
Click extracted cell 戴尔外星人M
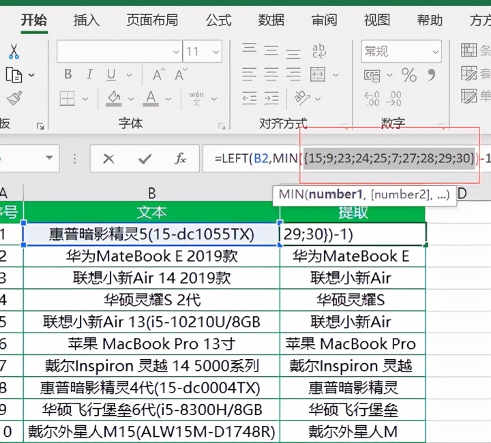point(353,431)
